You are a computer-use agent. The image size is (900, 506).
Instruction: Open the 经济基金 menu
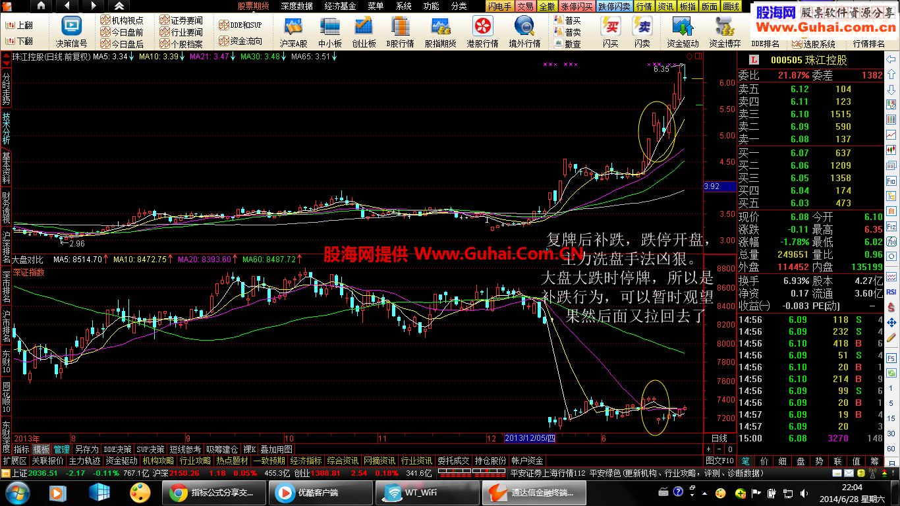[340, 6]
